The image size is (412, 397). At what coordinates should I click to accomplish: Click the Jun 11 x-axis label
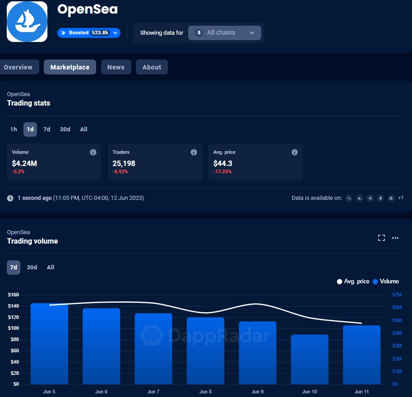[x=361, y=392]
